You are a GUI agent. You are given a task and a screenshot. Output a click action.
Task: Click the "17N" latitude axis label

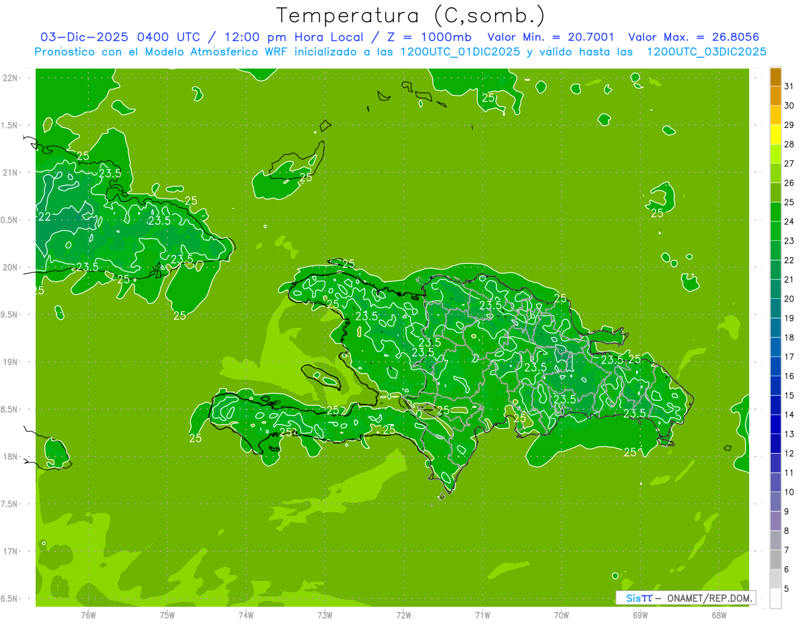pos(11,552)
